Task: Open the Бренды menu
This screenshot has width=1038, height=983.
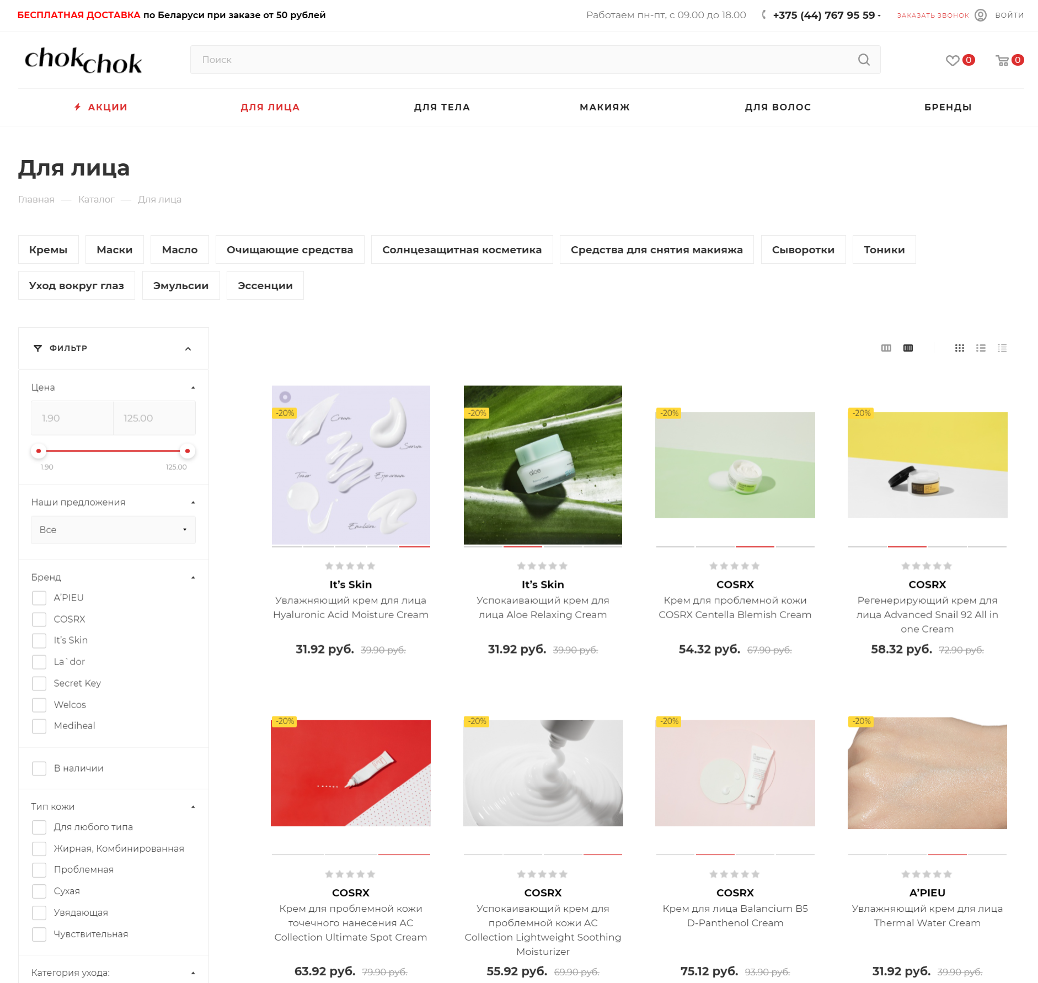Action: tap(948, 107)
